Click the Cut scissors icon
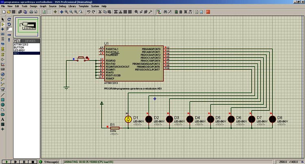 [100, 12]
